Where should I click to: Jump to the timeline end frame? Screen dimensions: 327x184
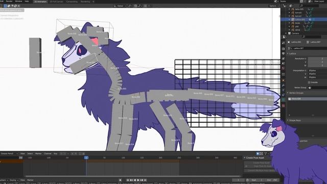tap(145, 180)
